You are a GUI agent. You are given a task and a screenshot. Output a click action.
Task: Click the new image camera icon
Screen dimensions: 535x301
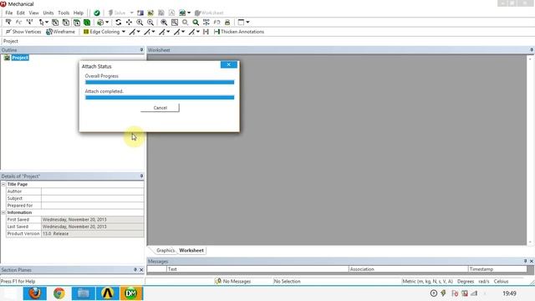182,13
